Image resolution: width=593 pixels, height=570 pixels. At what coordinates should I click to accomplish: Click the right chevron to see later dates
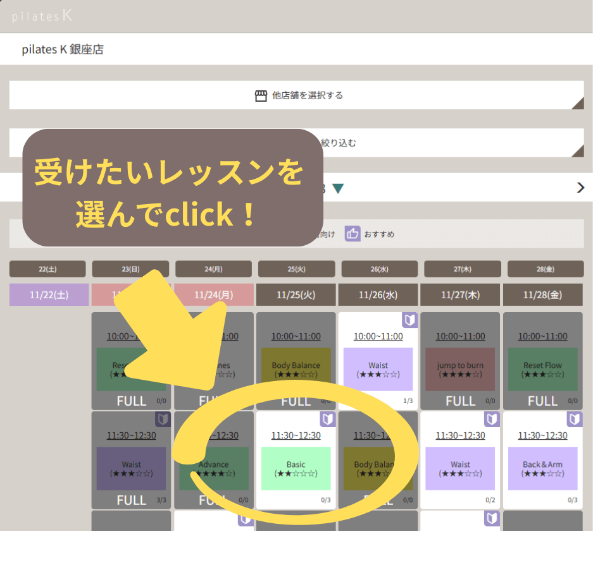coord(580,187)
